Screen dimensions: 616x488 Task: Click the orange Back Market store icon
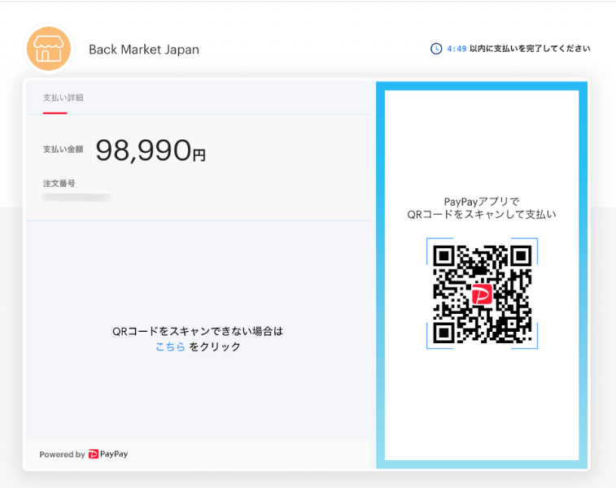pyautogui.click(x=49, y=49)
